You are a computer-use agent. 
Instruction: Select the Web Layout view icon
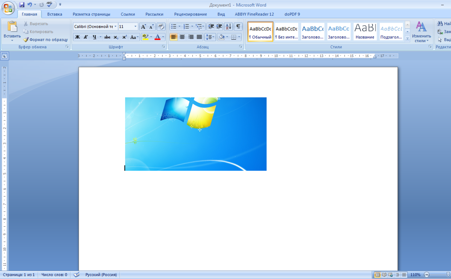pos(390,275)
